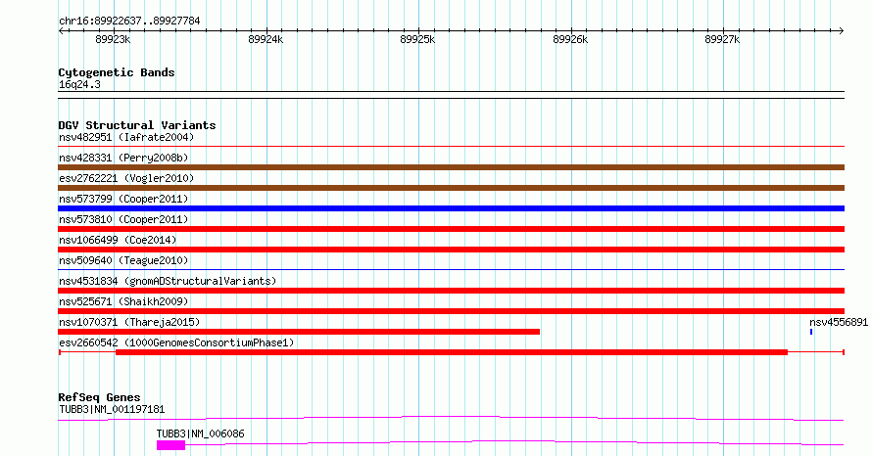
Task: Click the chr16:89922637..89927784 coordinate label
Action: pos(129,22)
